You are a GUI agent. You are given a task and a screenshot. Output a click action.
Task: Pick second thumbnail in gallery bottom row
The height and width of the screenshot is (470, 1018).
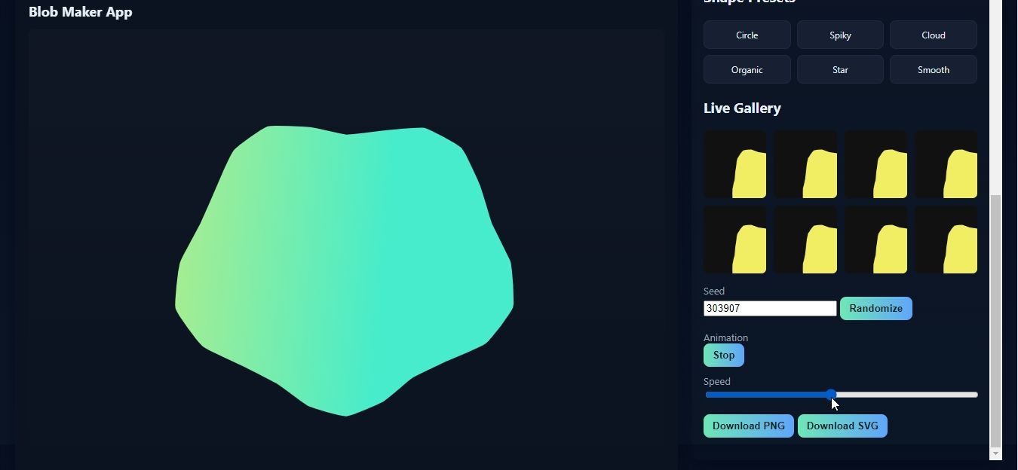(x=805, y=240)
